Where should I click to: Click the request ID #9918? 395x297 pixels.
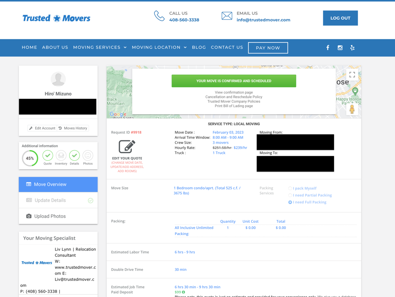[x=136, y=133]
